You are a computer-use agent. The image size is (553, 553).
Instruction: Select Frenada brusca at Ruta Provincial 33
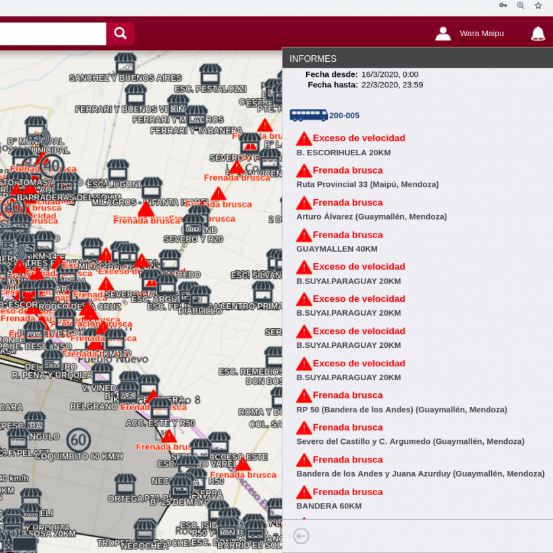(x=348, y=170)
